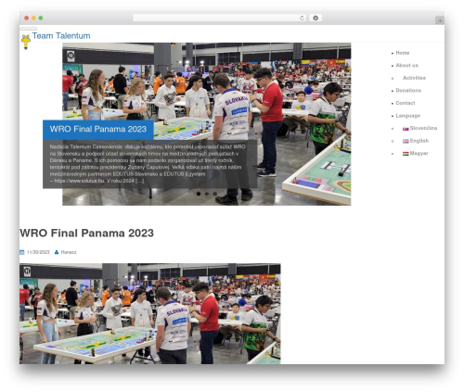Open author Hanesz profile link
The width and height of the screenshot is (464, 392).
(69, 252)
